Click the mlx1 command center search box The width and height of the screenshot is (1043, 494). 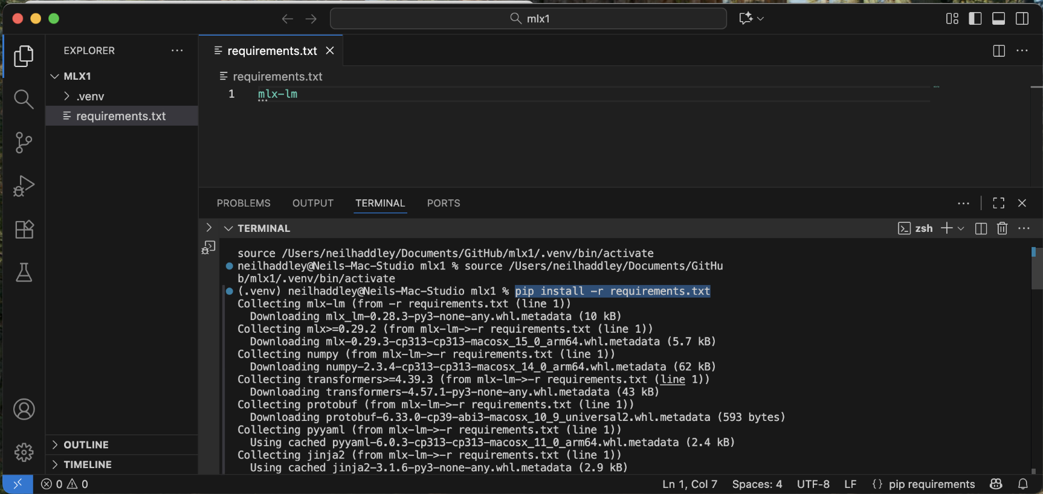pos(528,19)
